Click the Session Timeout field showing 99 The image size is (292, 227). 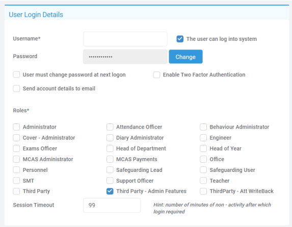(x=112, y=205)
